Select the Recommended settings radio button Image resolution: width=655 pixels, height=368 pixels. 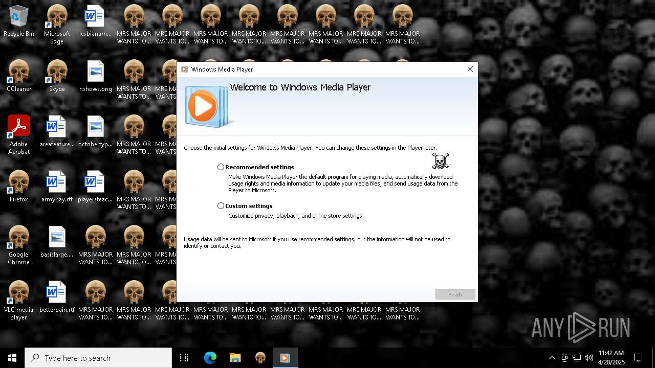tap(221, 167)
